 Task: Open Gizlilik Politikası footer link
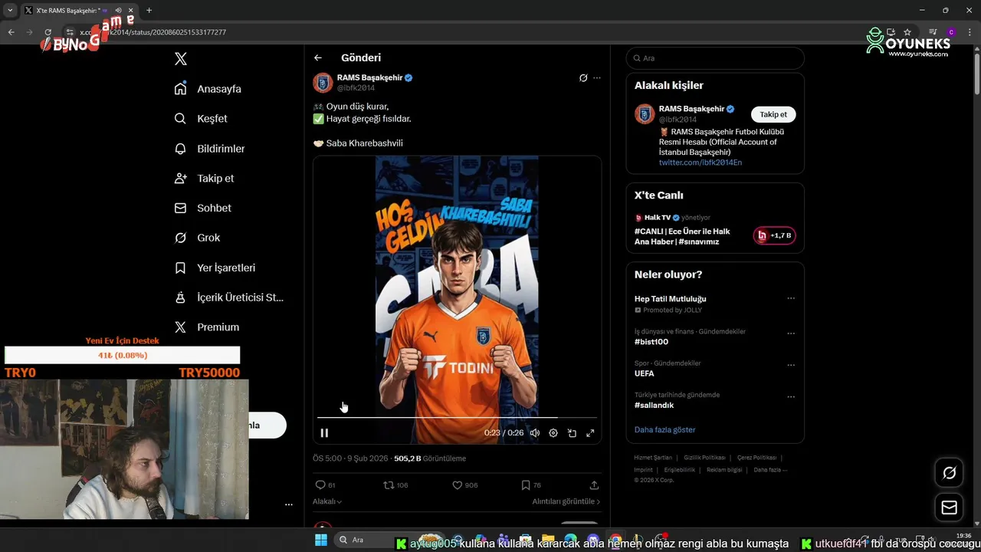(704, 458)
